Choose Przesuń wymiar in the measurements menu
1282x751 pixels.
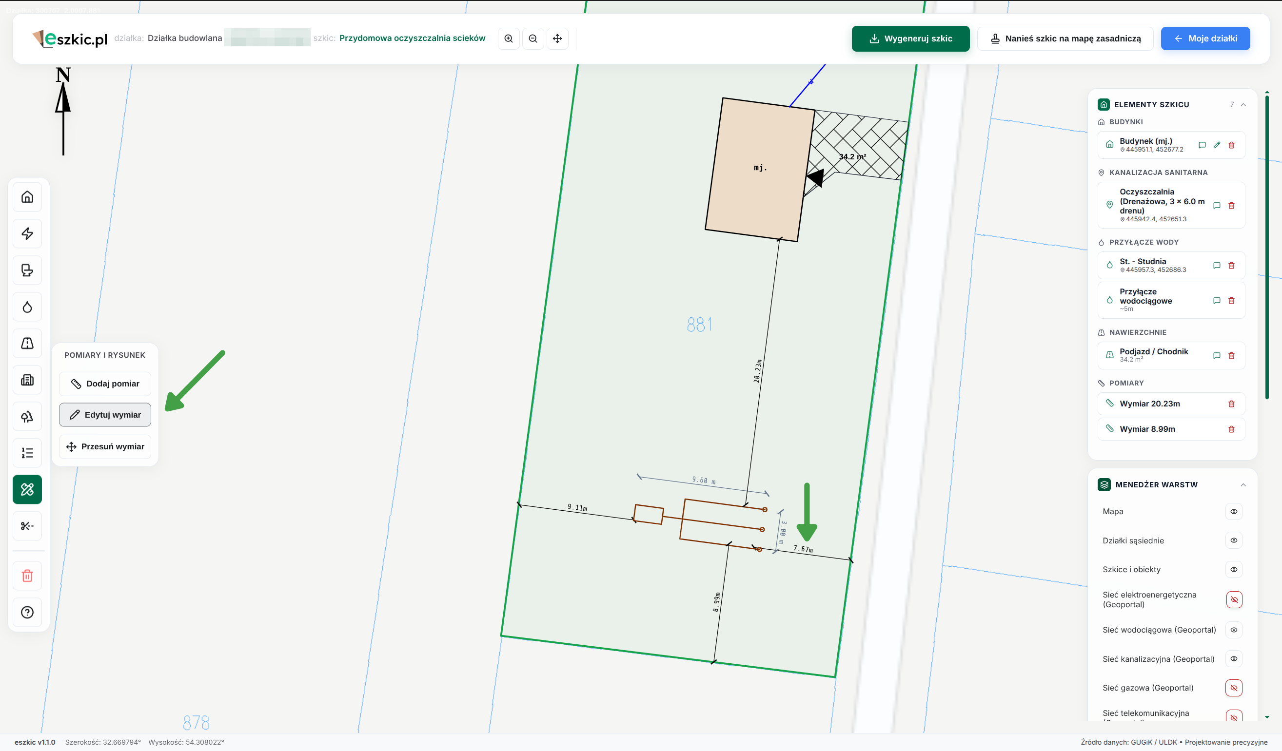[x=105, y=446]
